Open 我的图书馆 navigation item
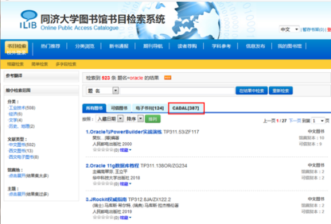This screenshot has width=331, height=224. click(289, 46)
